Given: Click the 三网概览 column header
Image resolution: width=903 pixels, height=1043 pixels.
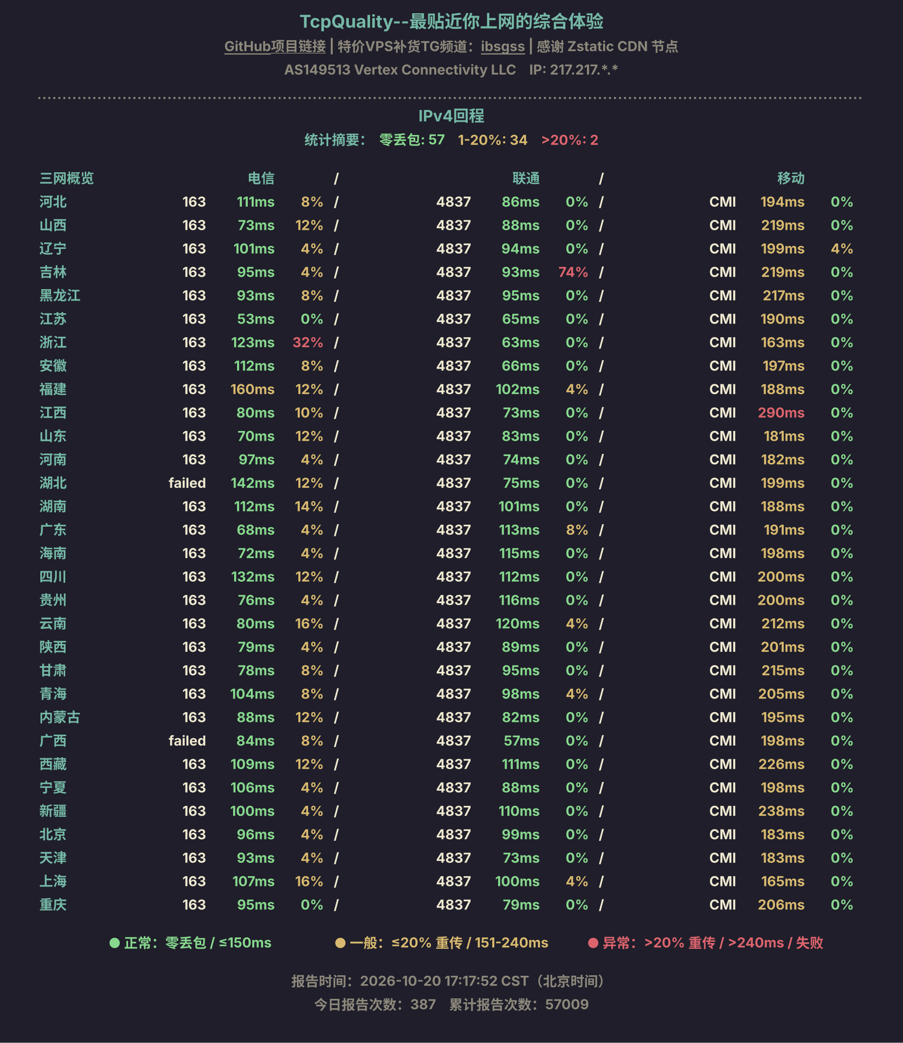Looking at the screenshot, I should click(x=67, y=178).
